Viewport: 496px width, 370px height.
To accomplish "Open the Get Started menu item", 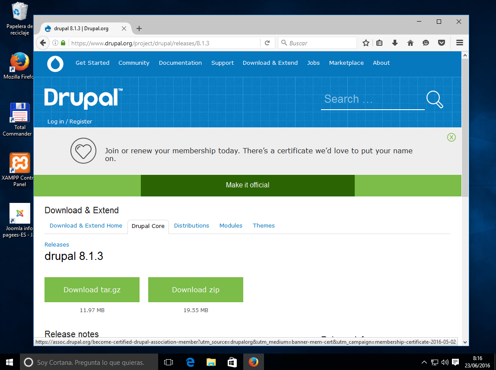I will 92,63.
